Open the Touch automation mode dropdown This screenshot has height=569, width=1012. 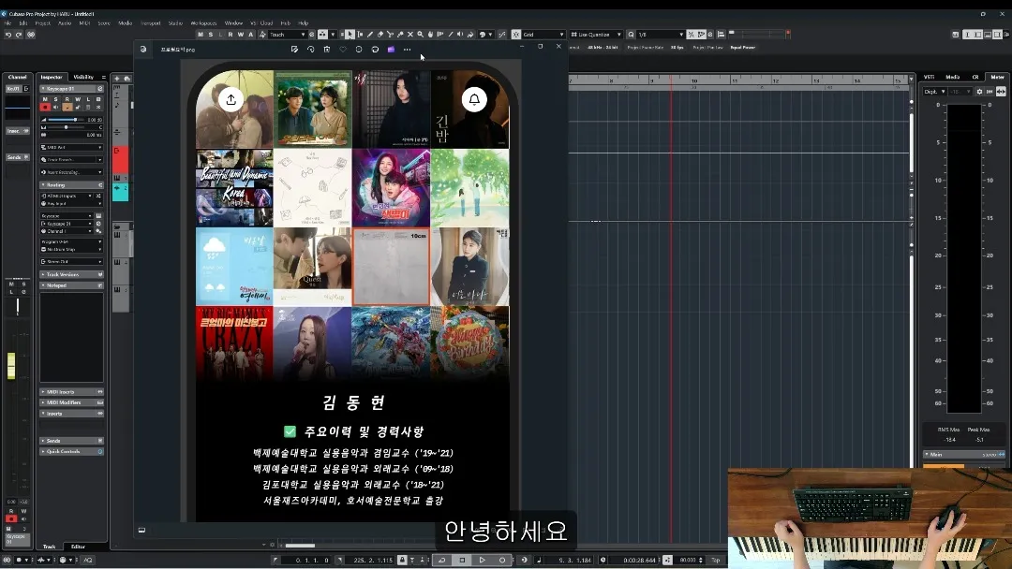(x=288, y=34)
